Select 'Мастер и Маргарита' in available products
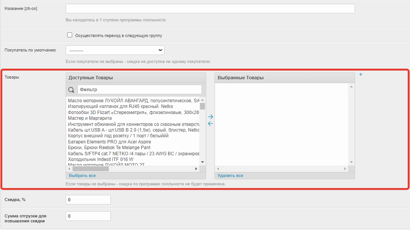The height and width of the screenshot is (230, 410). 90,118
